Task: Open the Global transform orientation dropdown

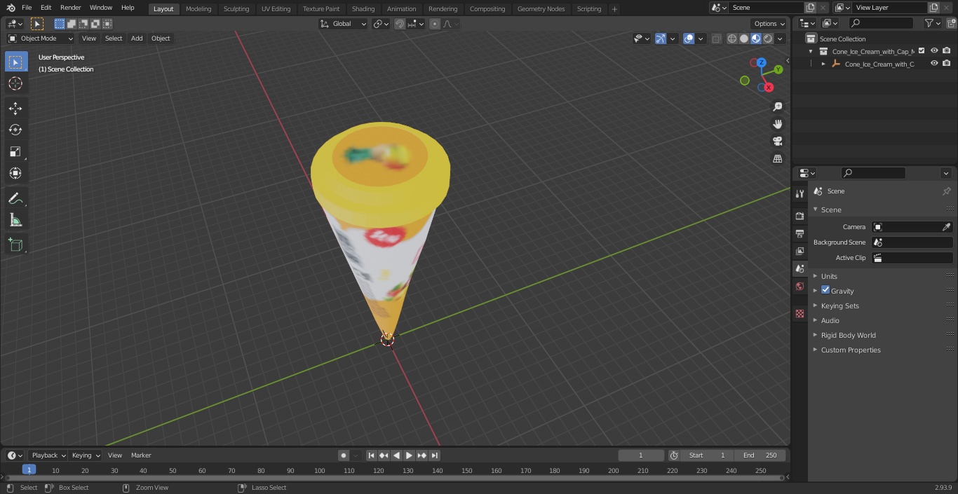Action: [x=344, y=24]
